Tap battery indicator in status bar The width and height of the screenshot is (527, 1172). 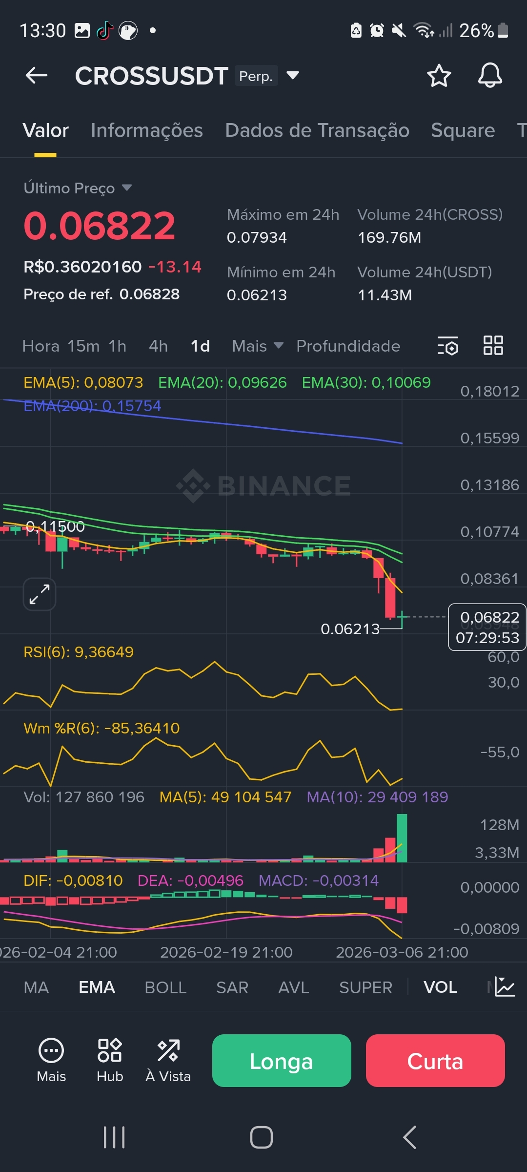[503, 30]
